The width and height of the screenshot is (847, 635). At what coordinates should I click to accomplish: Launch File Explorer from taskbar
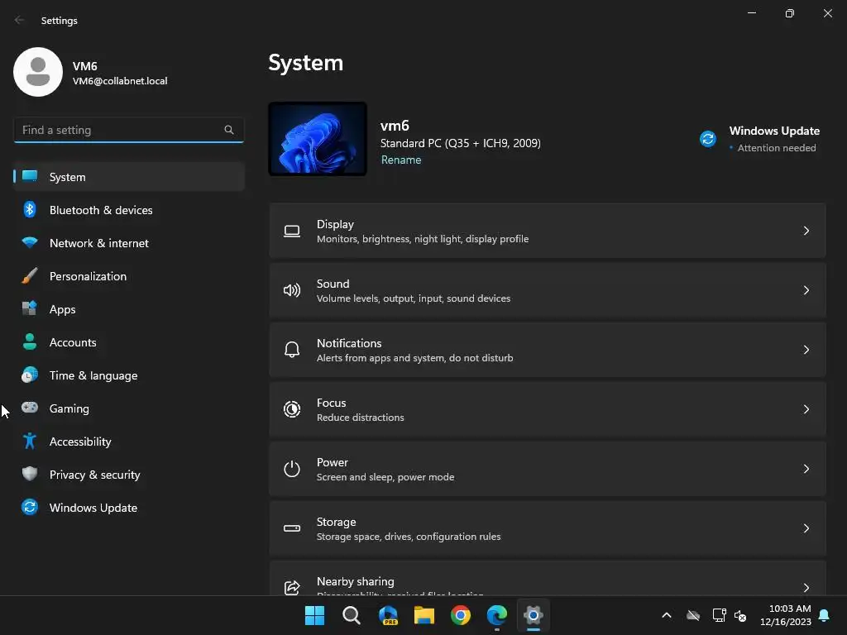tap(424, 615)
